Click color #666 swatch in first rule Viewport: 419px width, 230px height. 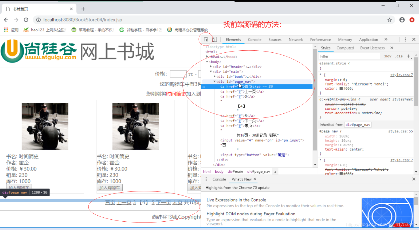click(x=341, y=89)
